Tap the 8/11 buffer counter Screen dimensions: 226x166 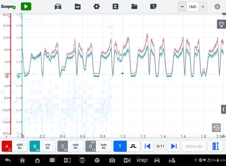point(161,146)
